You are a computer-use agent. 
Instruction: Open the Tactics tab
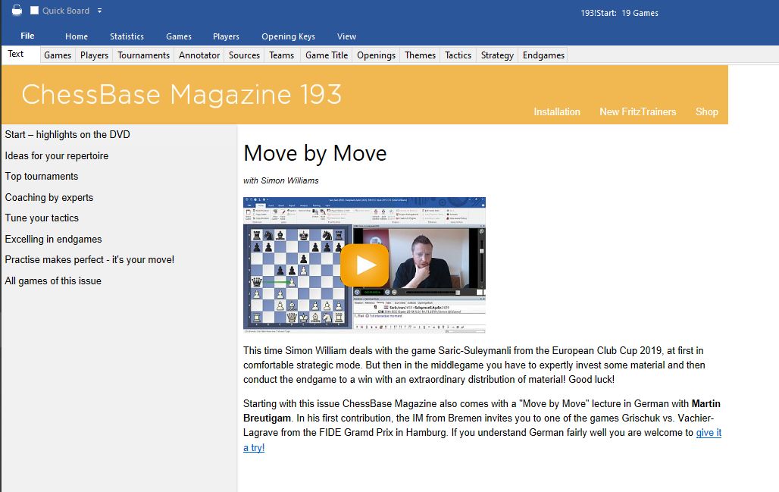[458, 55]
